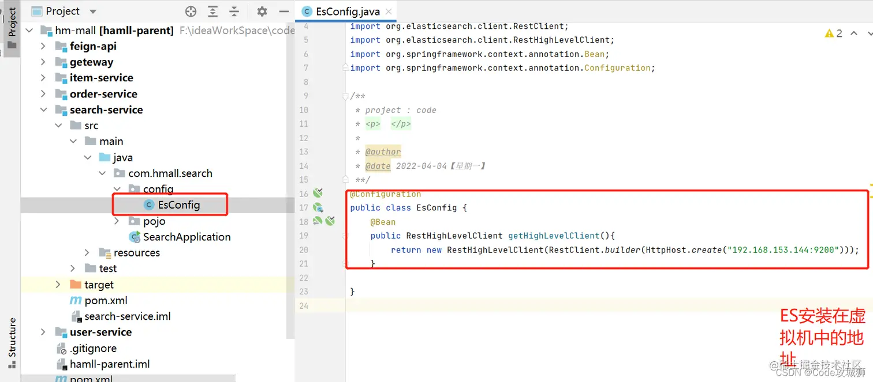
Task: Fold the getHighLevelClient method at line 19
Action: point(345,236)
